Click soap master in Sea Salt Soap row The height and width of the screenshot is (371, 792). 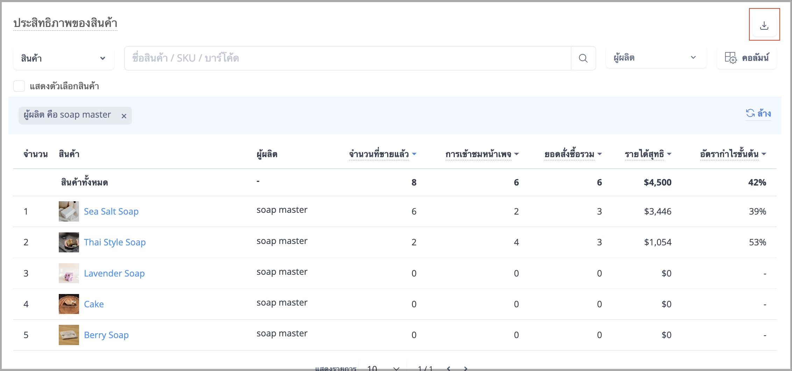click(x=282, y=210)
